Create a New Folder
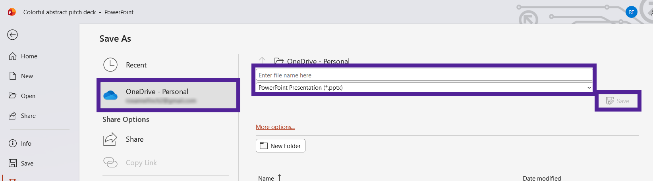The image size is (653, 181). pos(280,146)
